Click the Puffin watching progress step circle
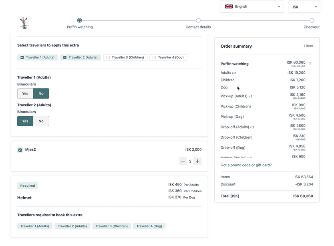334x246 pixels. click(x=79, y=20)
